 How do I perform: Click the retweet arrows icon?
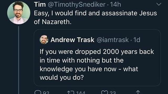tap(71, 92)
